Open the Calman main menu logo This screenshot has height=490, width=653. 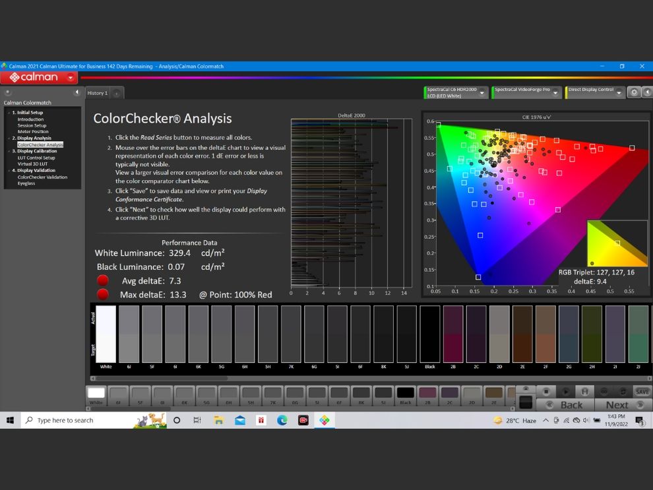click(x=34, y=77)
